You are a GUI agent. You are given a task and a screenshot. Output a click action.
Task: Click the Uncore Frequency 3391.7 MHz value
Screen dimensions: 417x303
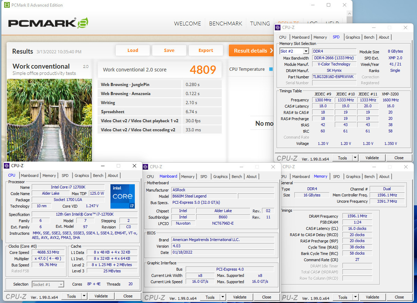point(387,201)
